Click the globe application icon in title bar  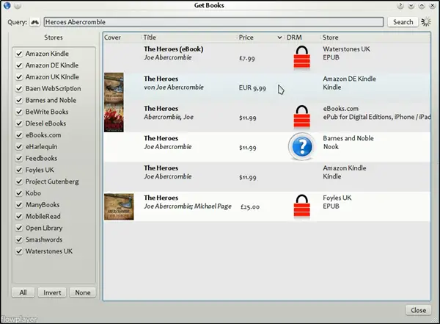click(7, 5)
